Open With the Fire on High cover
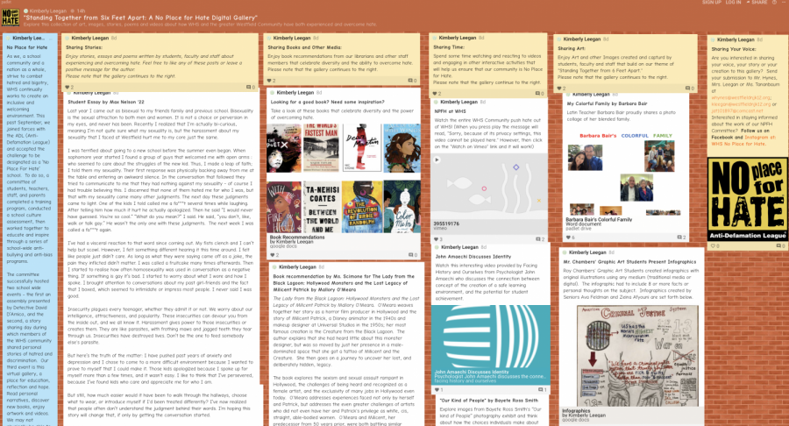789x426 pixels. point(284,207)
